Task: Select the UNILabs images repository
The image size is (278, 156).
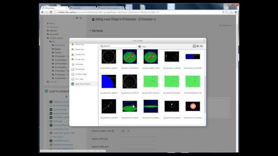Action: [81, 74]
